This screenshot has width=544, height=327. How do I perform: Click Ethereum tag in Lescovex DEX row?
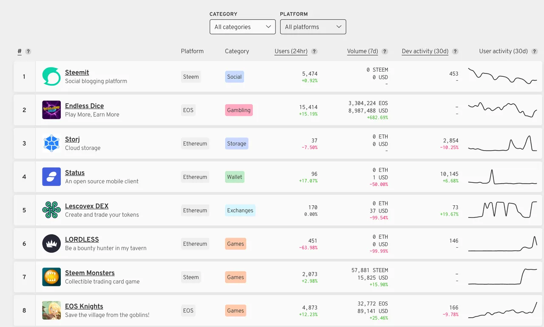(x=195, y=210)
